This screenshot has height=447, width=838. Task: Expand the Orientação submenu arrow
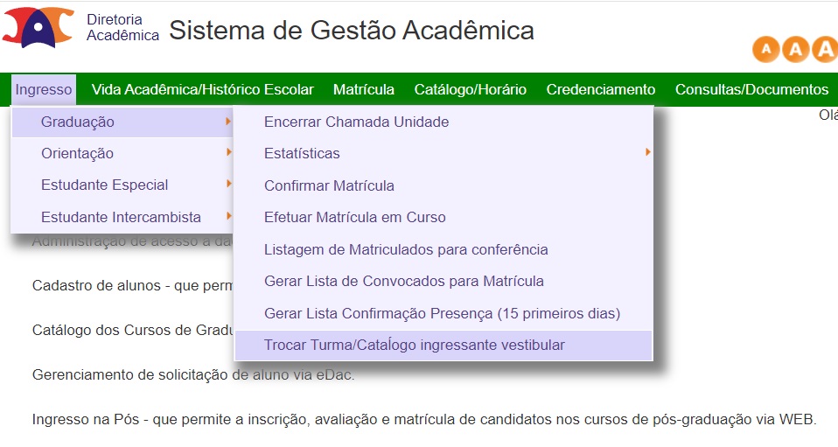pos(228,152)
